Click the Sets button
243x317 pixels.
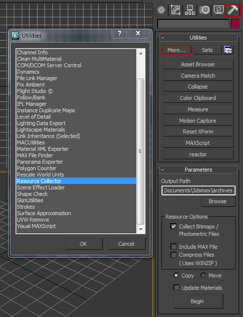tap(207, 50)
